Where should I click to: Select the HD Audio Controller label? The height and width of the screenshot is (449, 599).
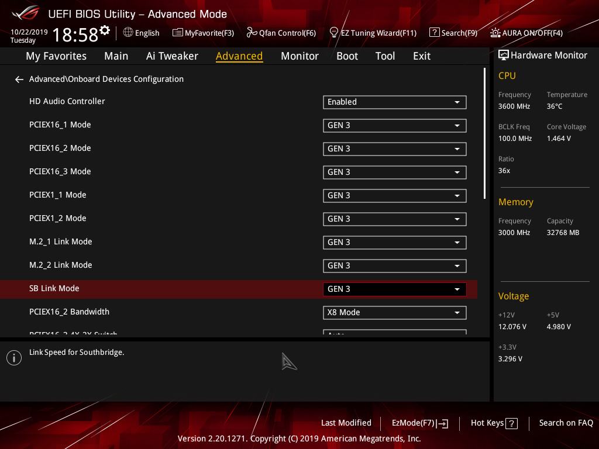[67, 102]
